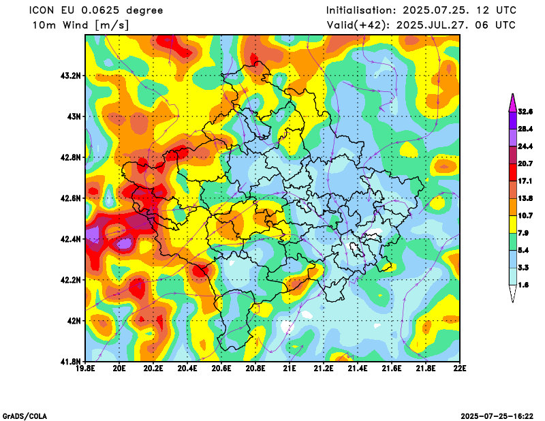The height and width of the screenshot is (421, 545).
Task: Click the 20.7 legend value
Action: coord(525,163)
